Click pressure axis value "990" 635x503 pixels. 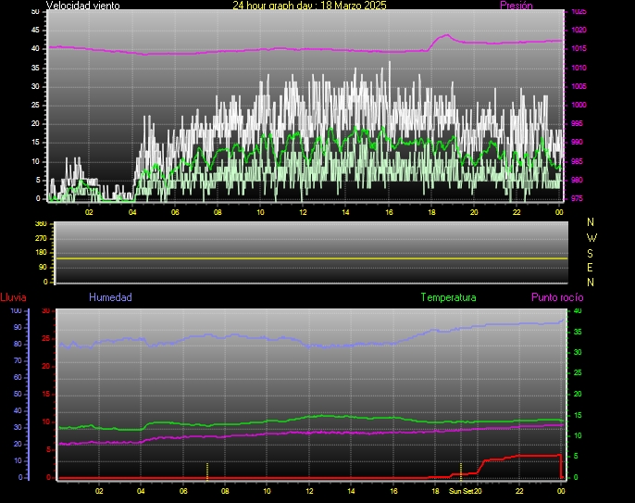[x=577, y=143]
